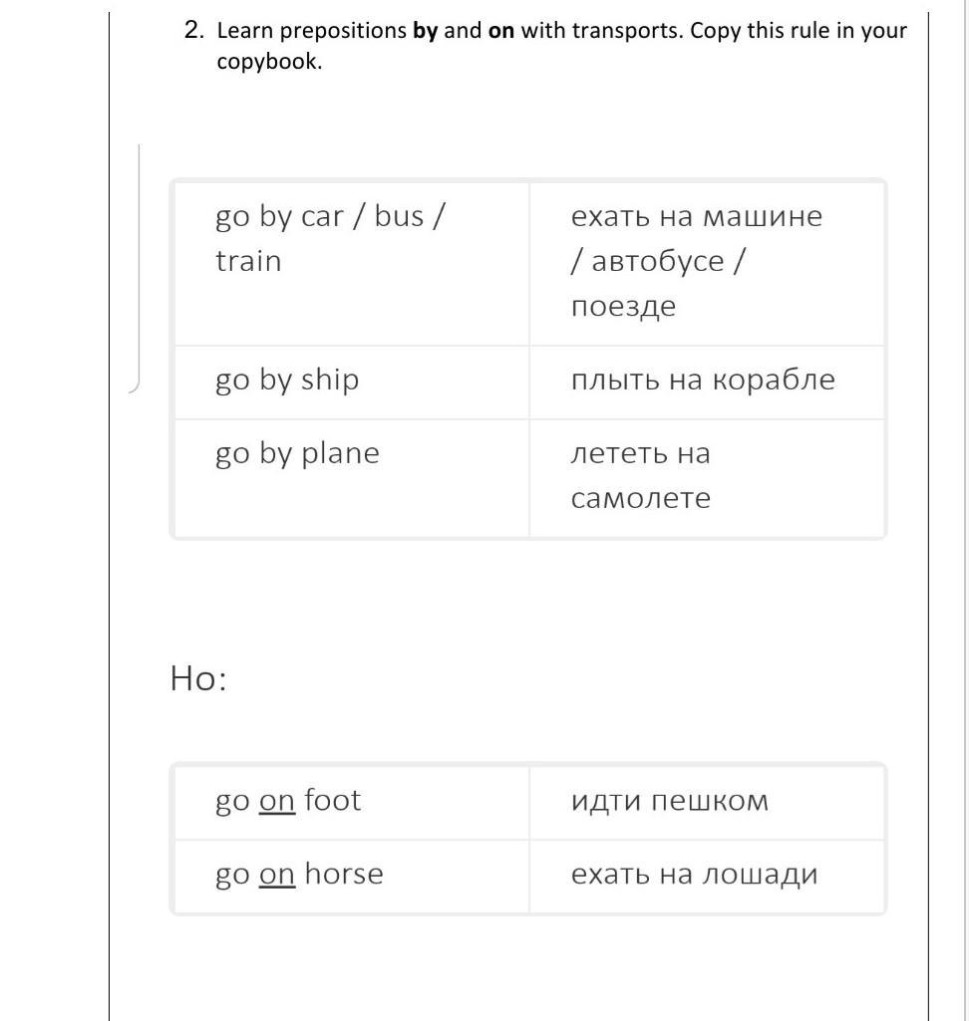Select the "go by plane" cell
The height and width of the screenshot is (1021, 969).
297,453
